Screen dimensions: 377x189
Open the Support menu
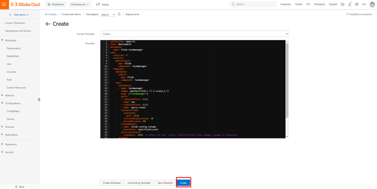point(333,4)
